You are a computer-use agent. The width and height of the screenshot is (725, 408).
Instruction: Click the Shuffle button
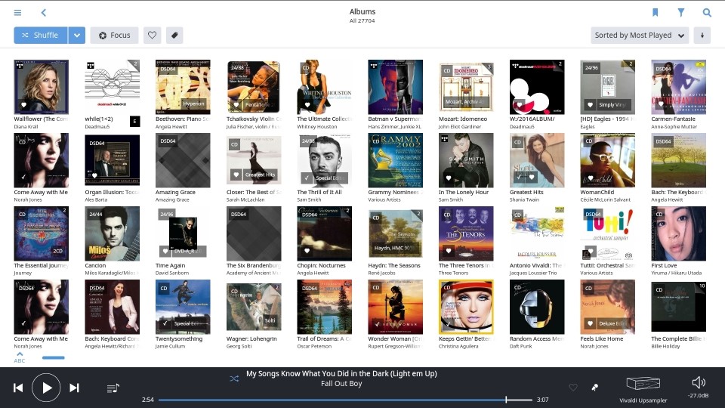click(41, 36)
